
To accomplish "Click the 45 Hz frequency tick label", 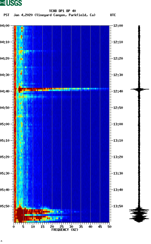I will coord(100,227).
